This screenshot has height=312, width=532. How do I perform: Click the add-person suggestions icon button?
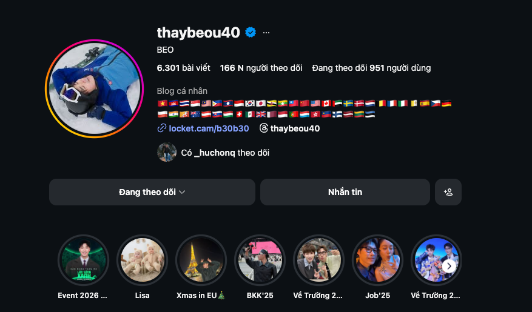(x=448, y=192)
